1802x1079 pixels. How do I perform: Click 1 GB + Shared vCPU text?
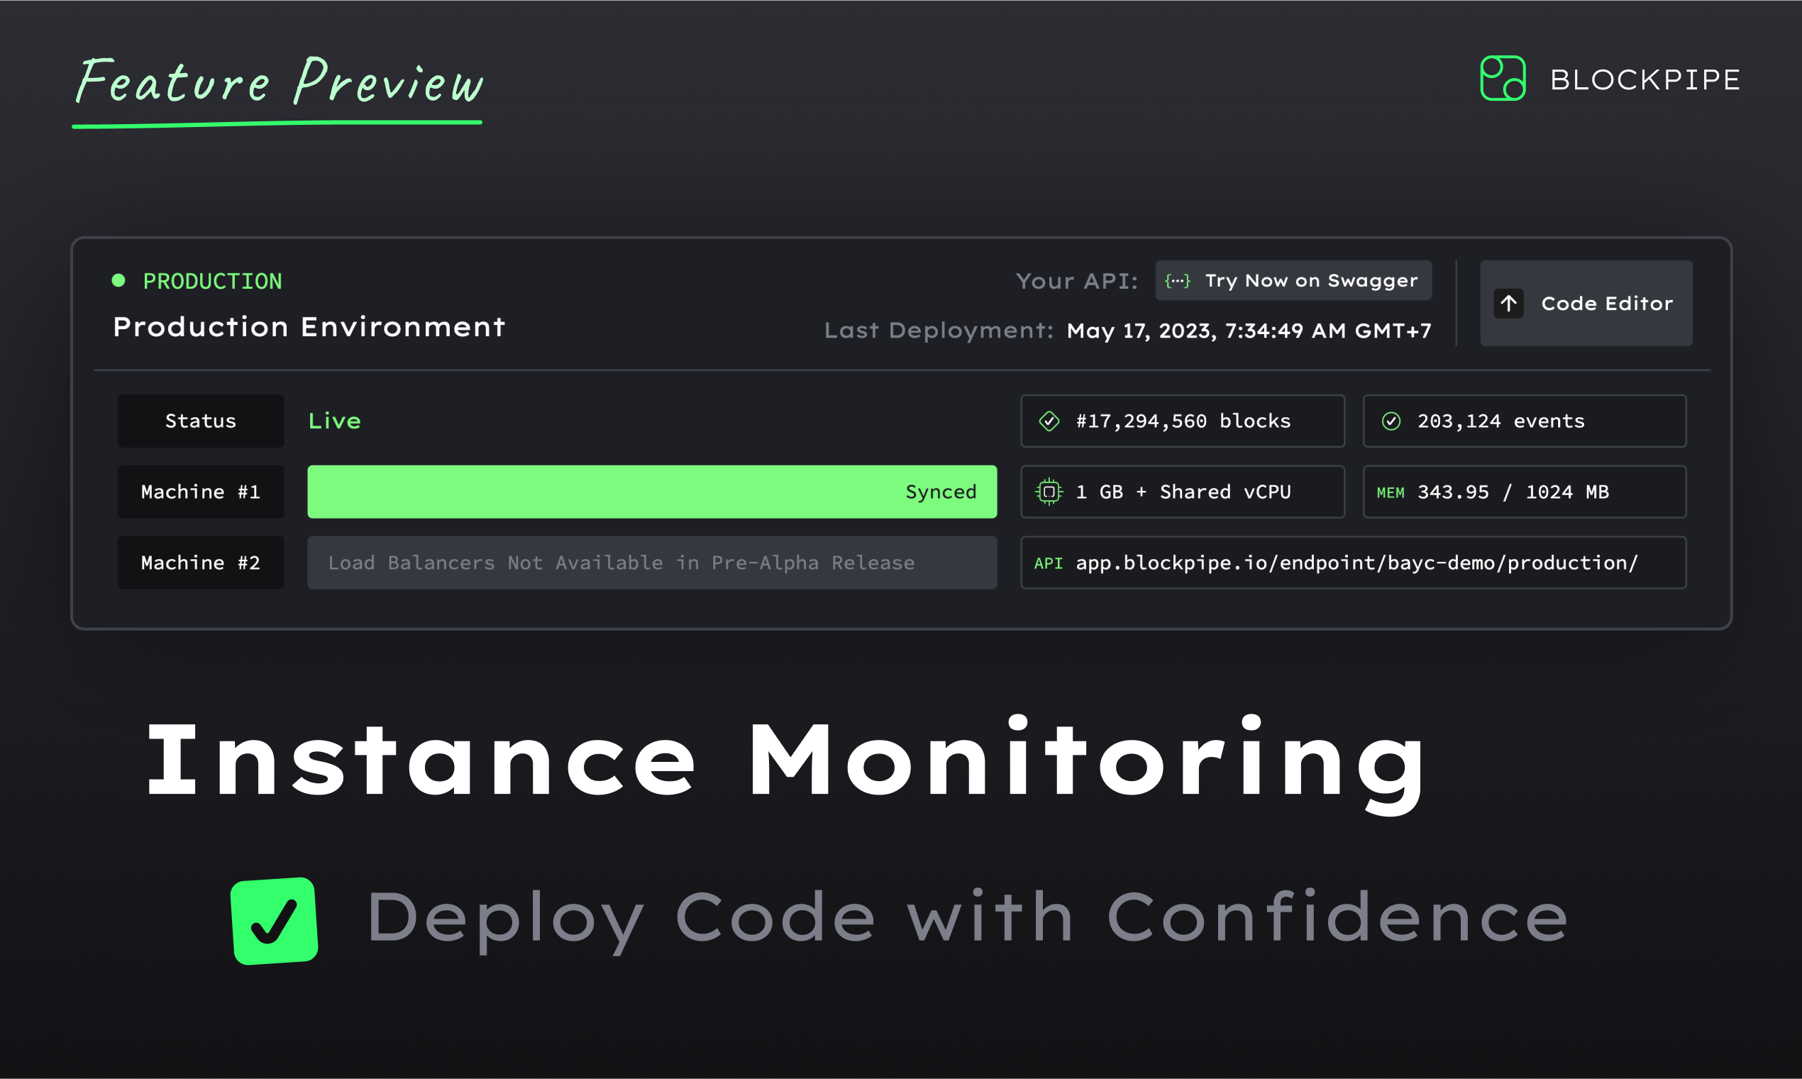click(1183, 492)
